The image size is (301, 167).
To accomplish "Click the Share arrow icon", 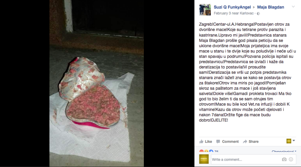I will pos(245,141).
